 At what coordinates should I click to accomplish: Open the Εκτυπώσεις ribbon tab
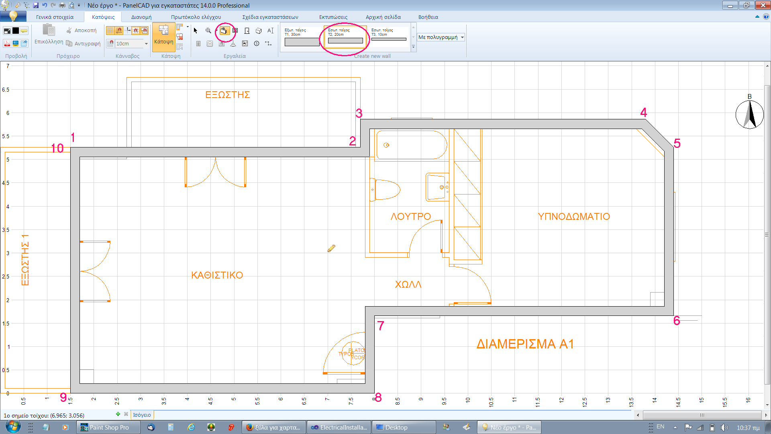coord(333,17)
